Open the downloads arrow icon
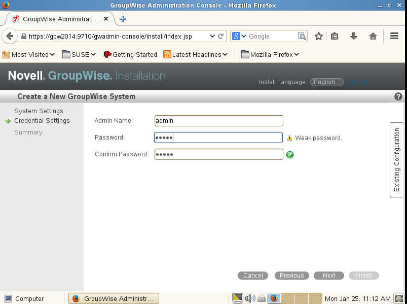The width and height of the screenshot is (407, 304). point(354,36)
